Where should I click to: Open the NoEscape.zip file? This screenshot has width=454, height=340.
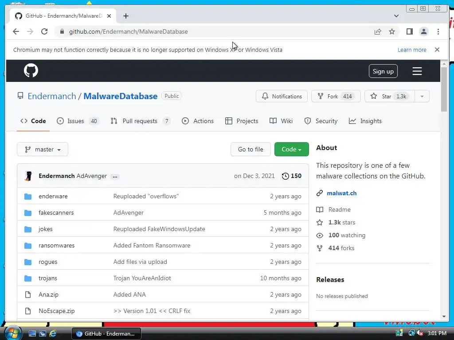pos(56,311)
